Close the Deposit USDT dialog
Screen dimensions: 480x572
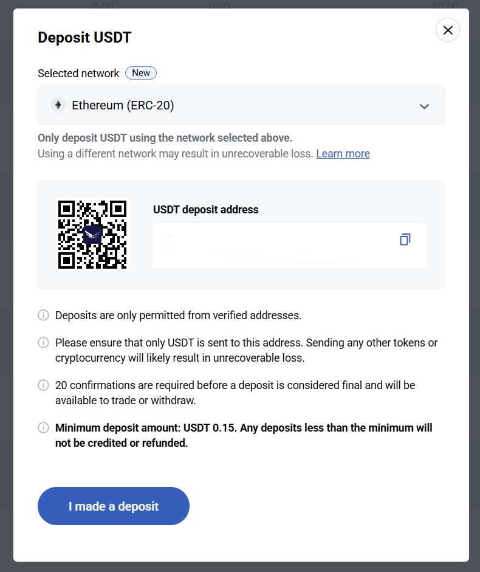(448, 30)
